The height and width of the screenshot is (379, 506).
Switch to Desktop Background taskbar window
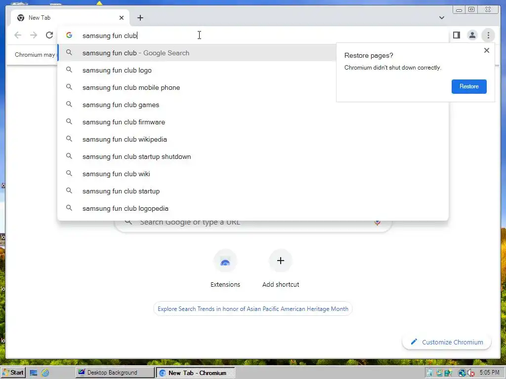point(115,373)
